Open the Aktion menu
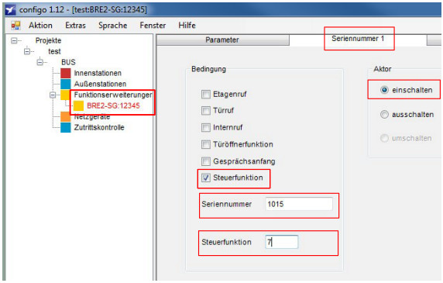Image resolution: width=443 pixels, height=283 pixels. pyautogui.click(x=40, y=26)
